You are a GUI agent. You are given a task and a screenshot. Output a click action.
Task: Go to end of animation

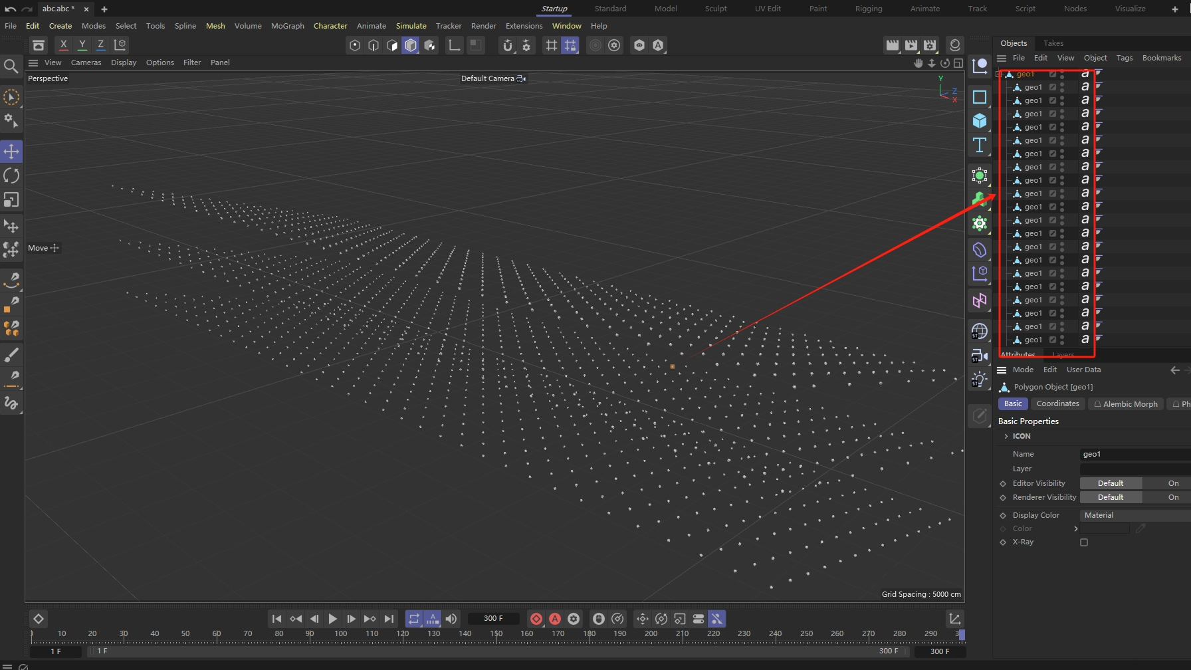(389, 619)
